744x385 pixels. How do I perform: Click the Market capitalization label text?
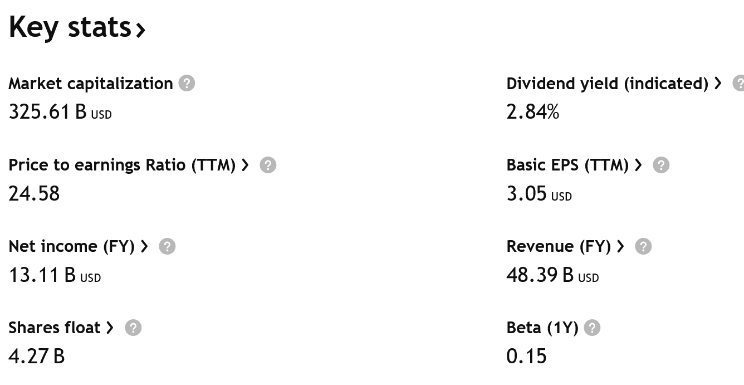pyautogui.click(x=91, y=84)
